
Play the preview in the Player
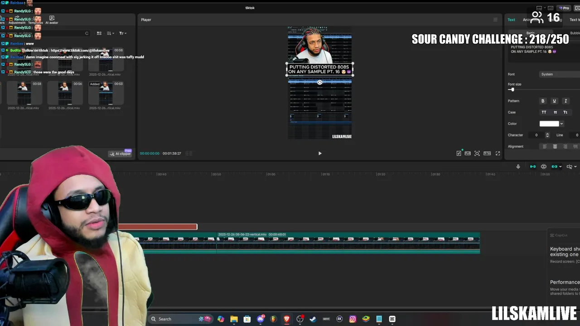tap(320, 153)
